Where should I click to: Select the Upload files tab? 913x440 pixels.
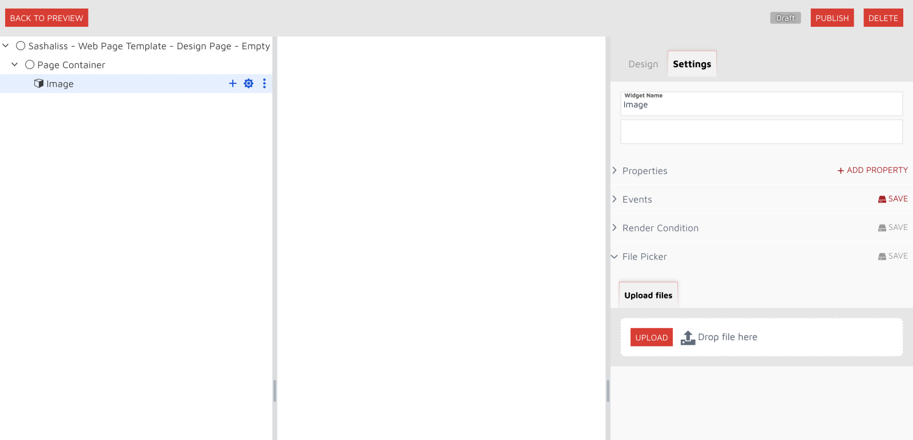click(x=648, y=295)
